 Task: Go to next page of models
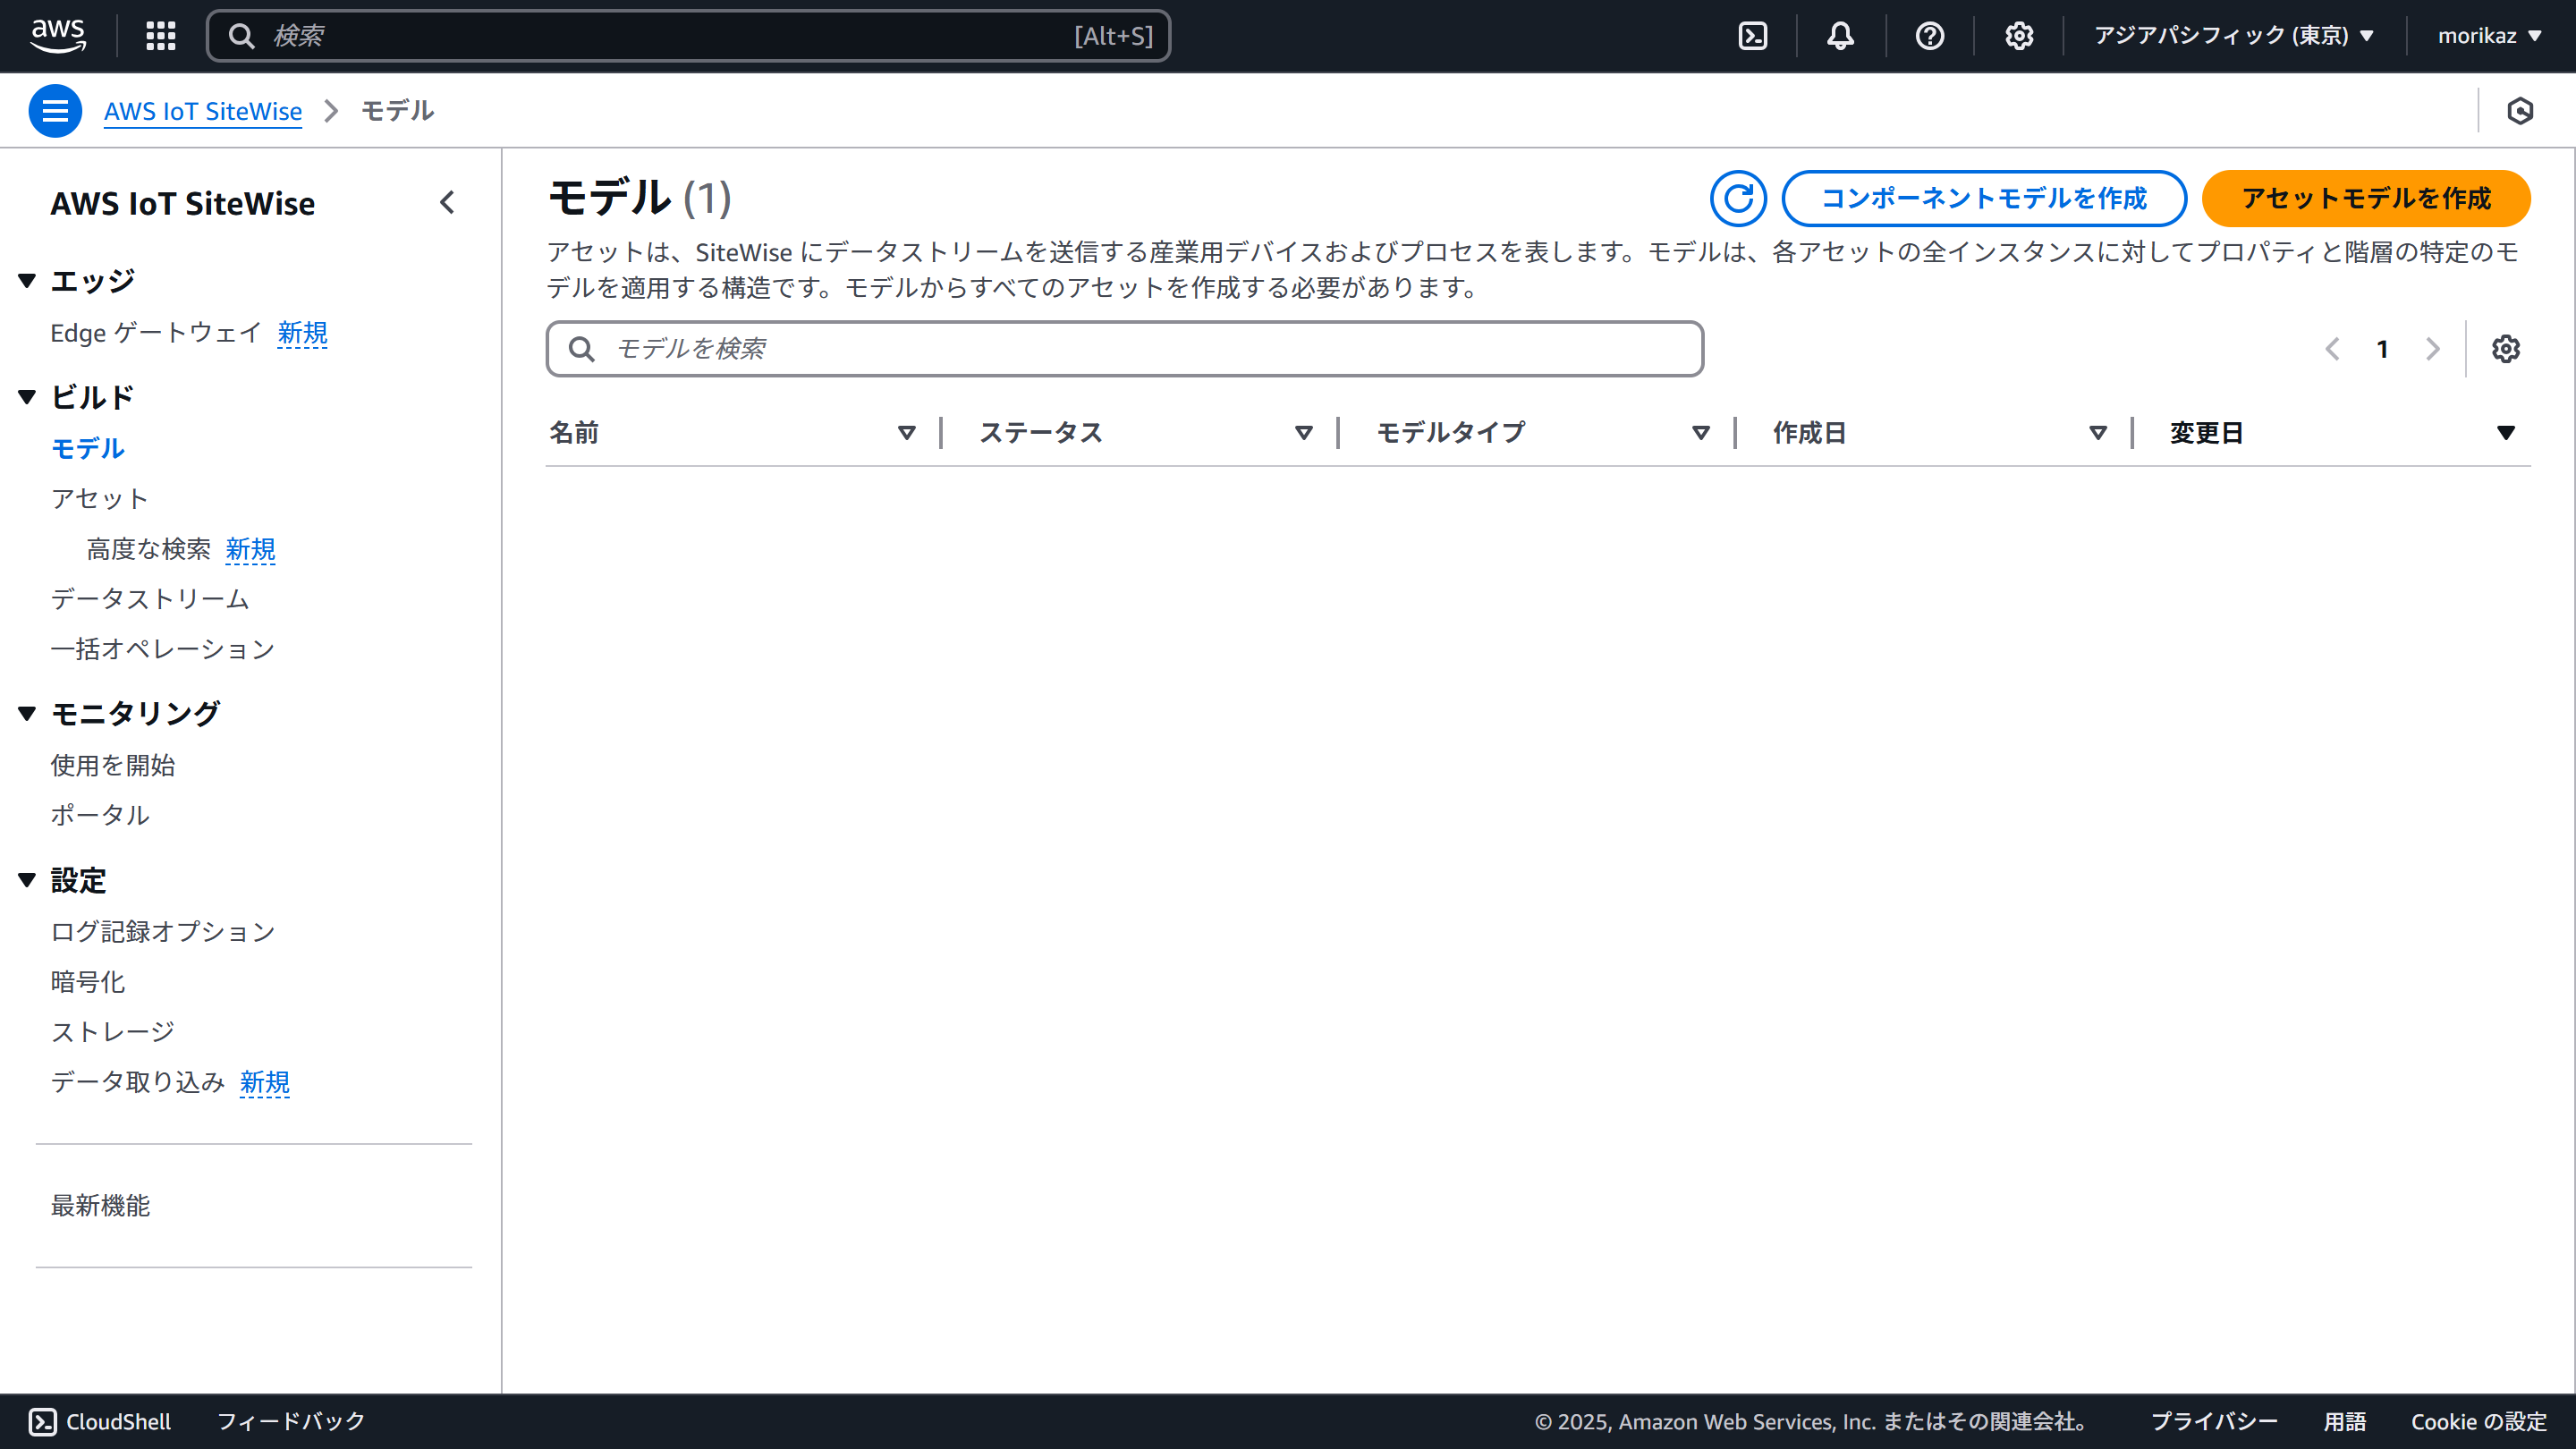(x=2432, y=349)
